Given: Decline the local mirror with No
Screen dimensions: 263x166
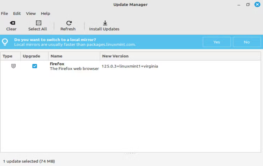Looking at the screenshot, I should point(247,42).
